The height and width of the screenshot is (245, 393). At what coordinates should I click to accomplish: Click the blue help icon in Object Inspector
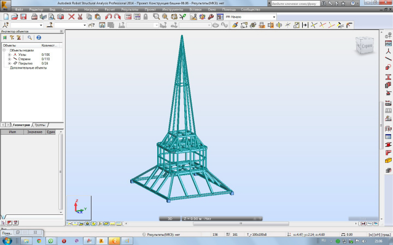tap(39, 38)
